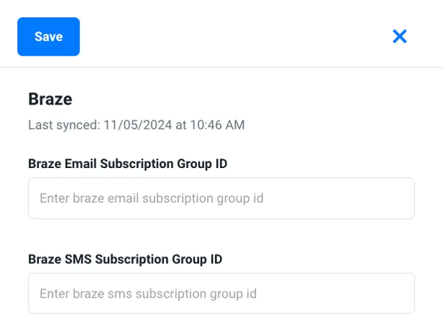The image size is (443, 331).
Task: Focus the Braze email subscription group field
Action: [221, 198]
